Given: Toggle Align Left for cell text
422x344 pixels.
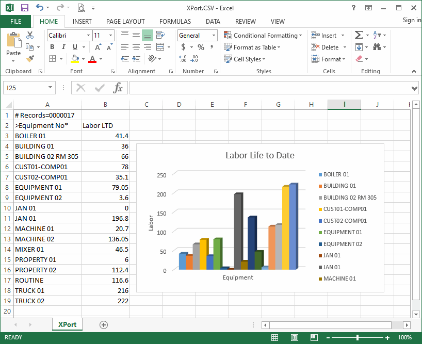Looking at the screenshot, I should point(125,47).
